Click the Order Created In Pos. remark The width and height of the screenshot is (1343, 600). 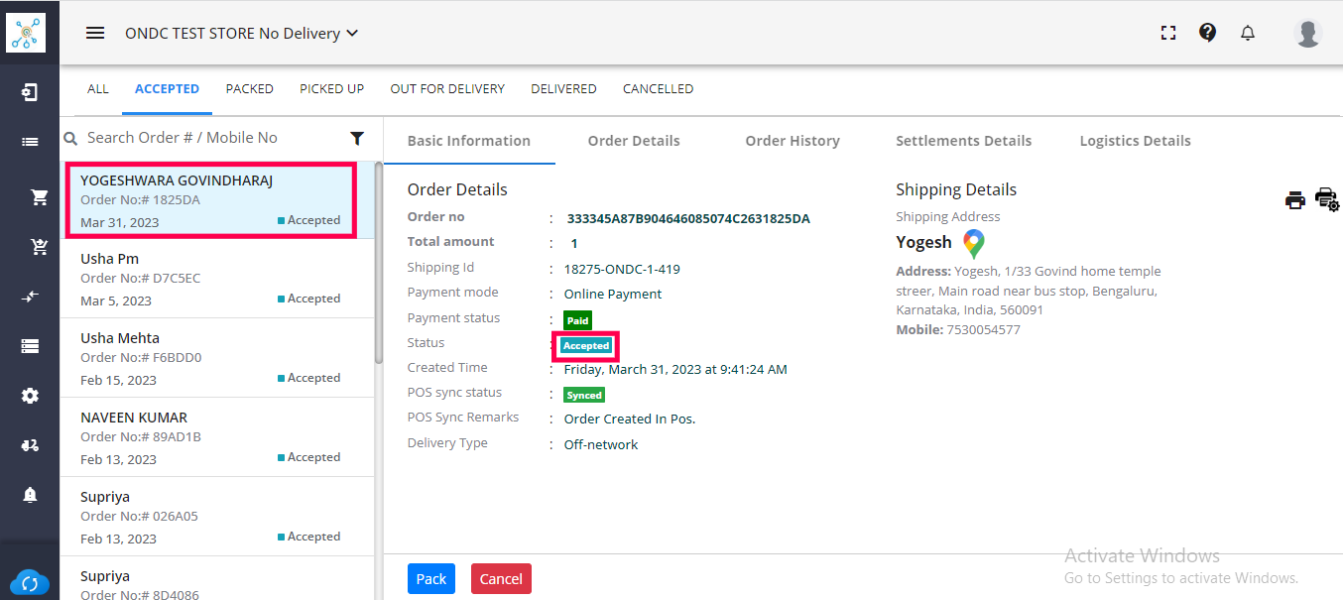pyautogui.click(x=630, y=419)
